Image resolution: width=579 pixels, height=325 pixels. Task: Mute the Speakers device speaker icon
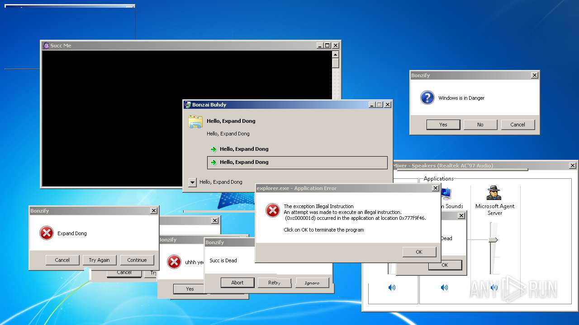tap(392, 288)
